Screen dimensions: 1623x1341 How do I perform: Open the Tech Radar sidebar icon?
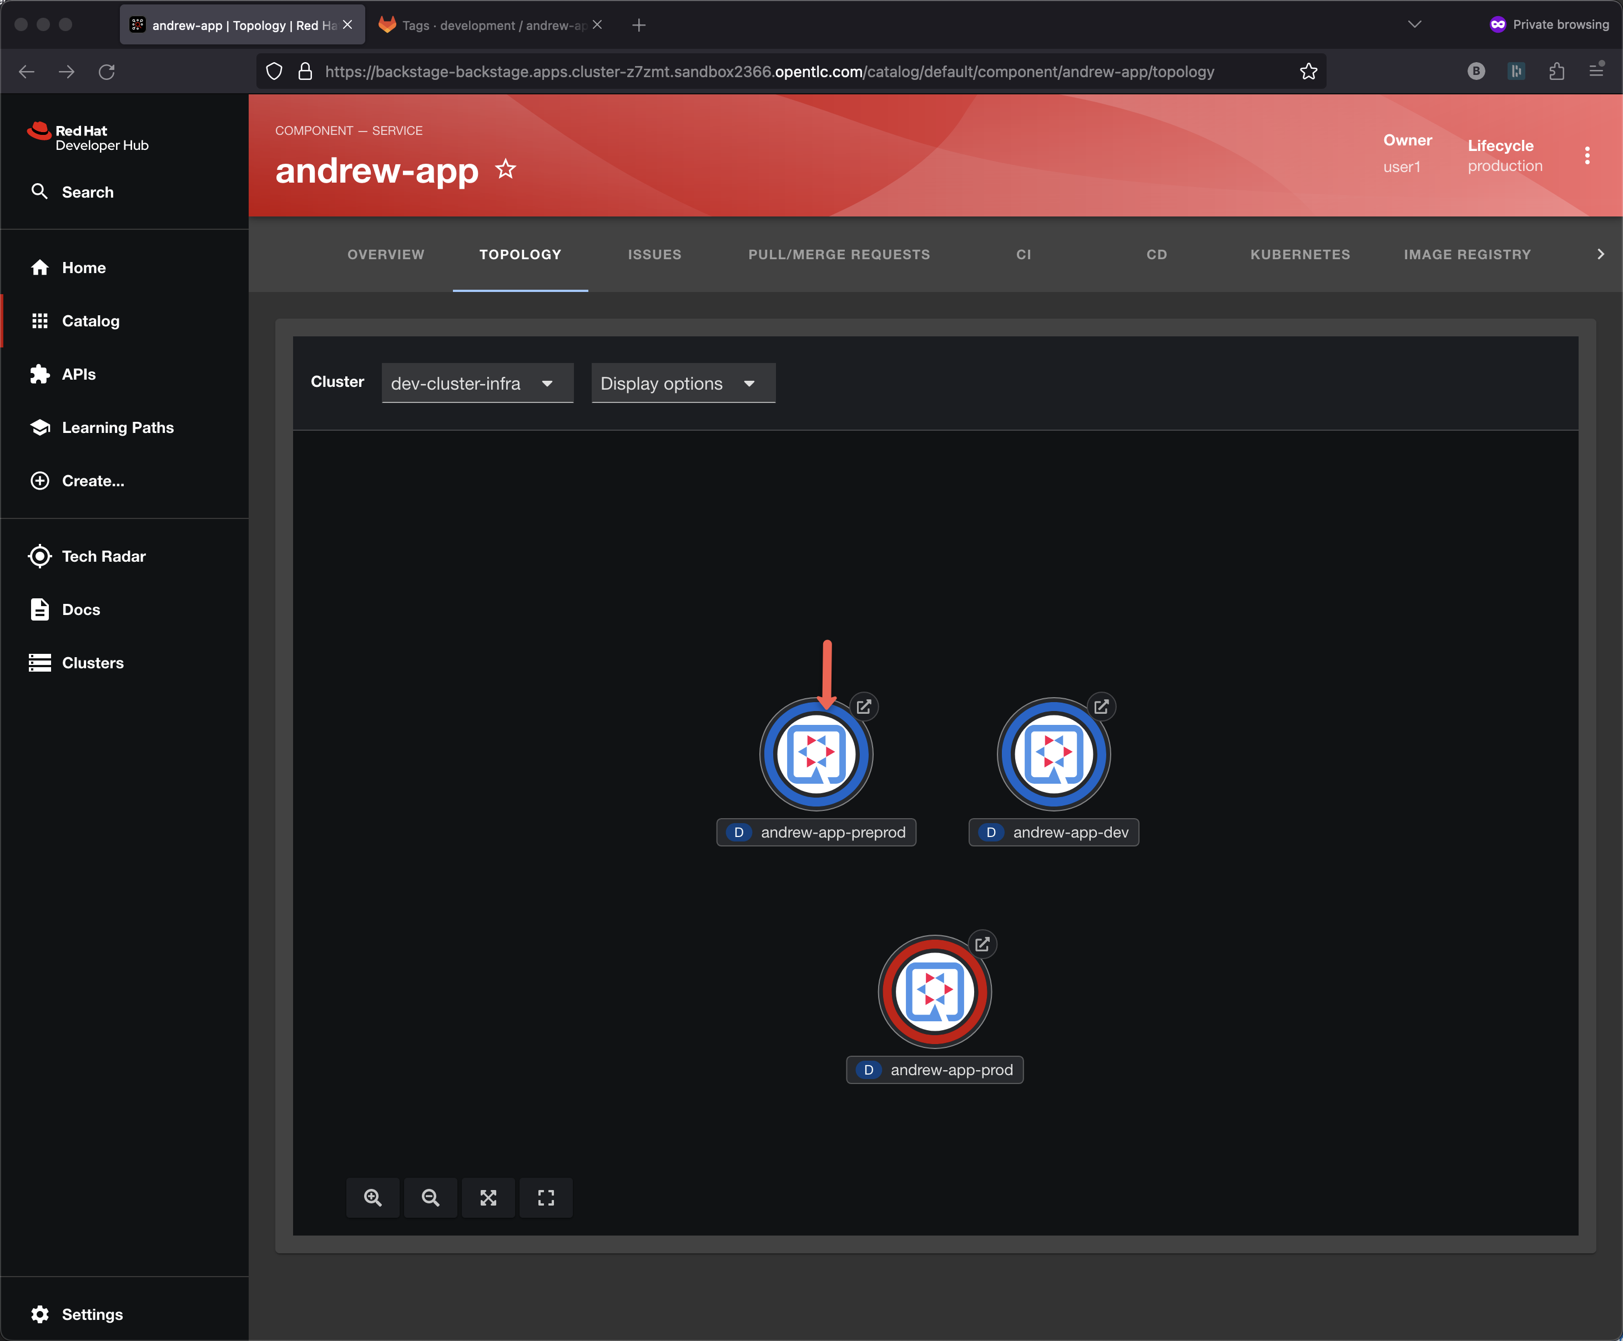(39, 556)
